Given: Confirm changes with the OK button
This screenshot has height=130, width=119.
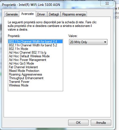Looking at the screenshot, I should [78, 123].
